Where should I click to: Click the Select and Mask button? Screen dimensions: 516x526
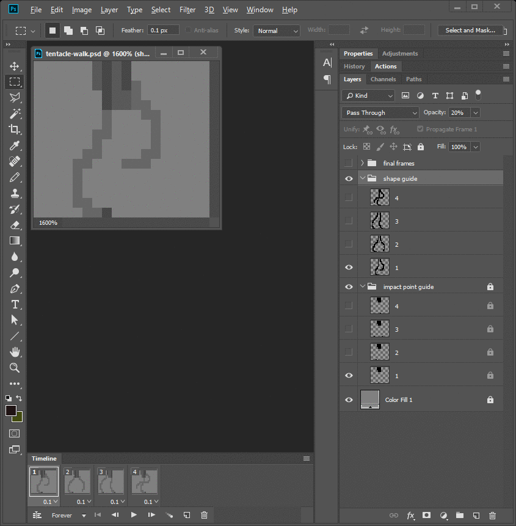point(471,31)
